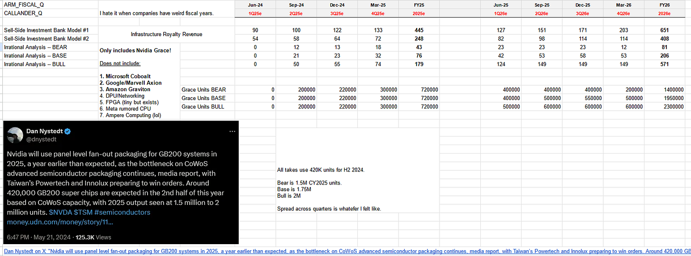Open the 'Dan Nystedt on X' hyperlink at bottom
691x256 pixels.
click(346, 251)
